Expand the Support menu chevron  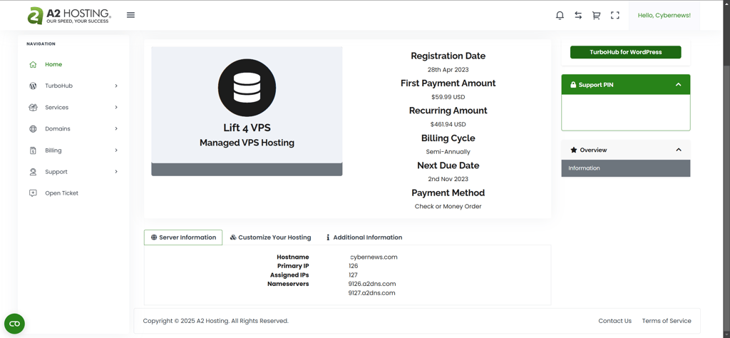pyautogui.click(x=116, y=171)
